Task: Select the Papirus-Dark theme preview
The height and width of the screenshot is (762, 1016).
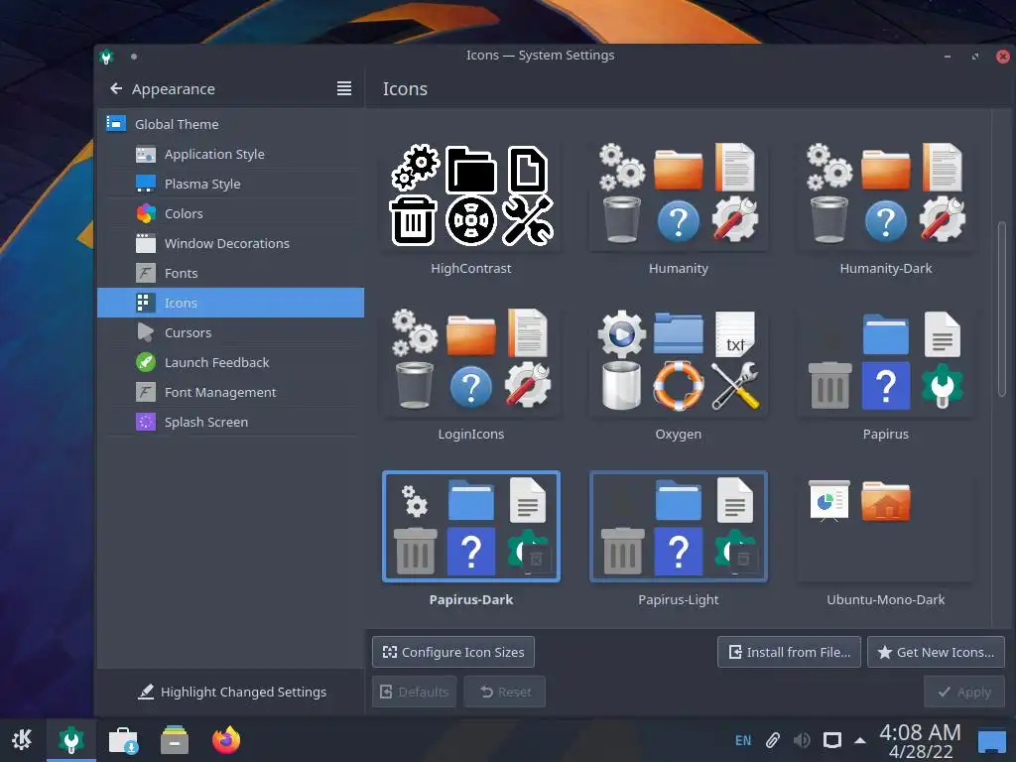Action: click(x=471, y=527)
